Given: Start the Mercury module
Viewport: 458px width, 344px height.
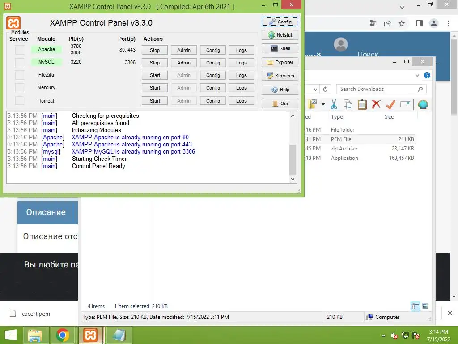Looking at the screenshot, I should click(x=155, y=88).
